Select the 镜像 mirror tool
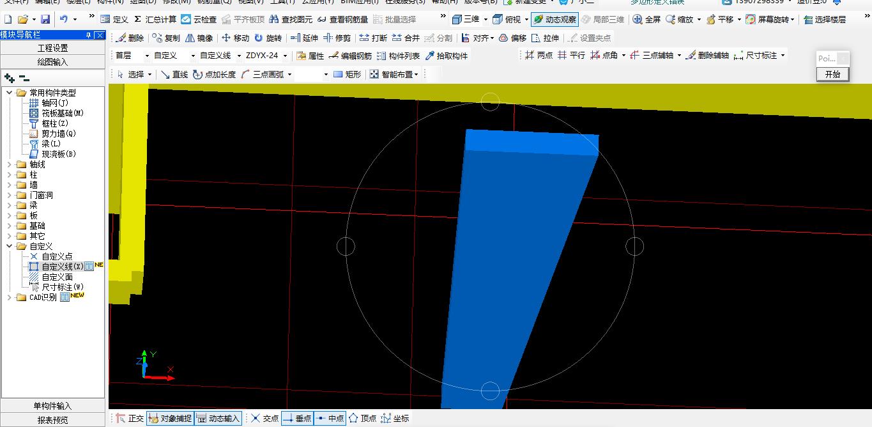The image size is (872, 427). click(199, 38)
